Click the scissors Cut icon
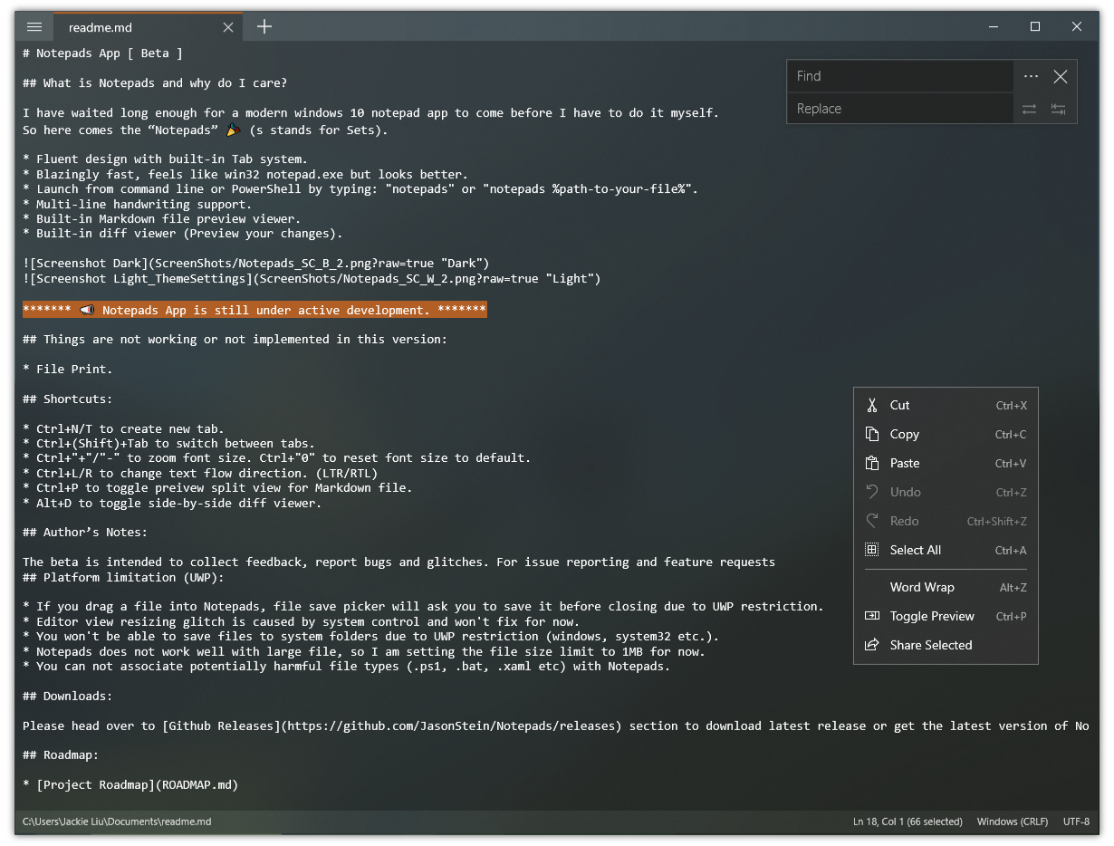Image resolution: width=1114 pixels, height=846 pixels. [x=872, y=405]
